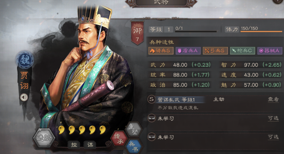
Task: Click the red 御 7 cost banner
Action: click(x=137, y=33)
